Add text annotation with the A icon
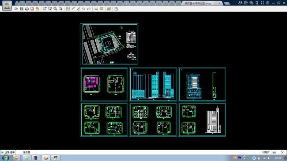Screen dimensions: 287x161 (x=68, y=9)
